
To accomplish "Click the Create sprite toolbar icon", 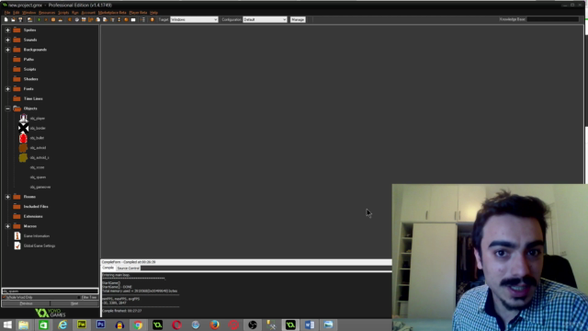I will point(70,19).
